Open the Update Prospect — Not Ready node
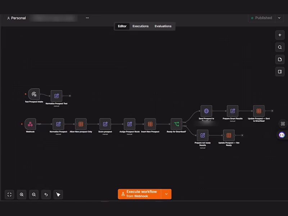288x216 pixels. (x=229, y=135)
